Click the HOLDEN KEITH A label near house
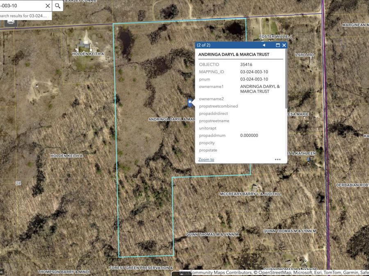369x276 pixels. pyautogui.click(x=88, y=54)
